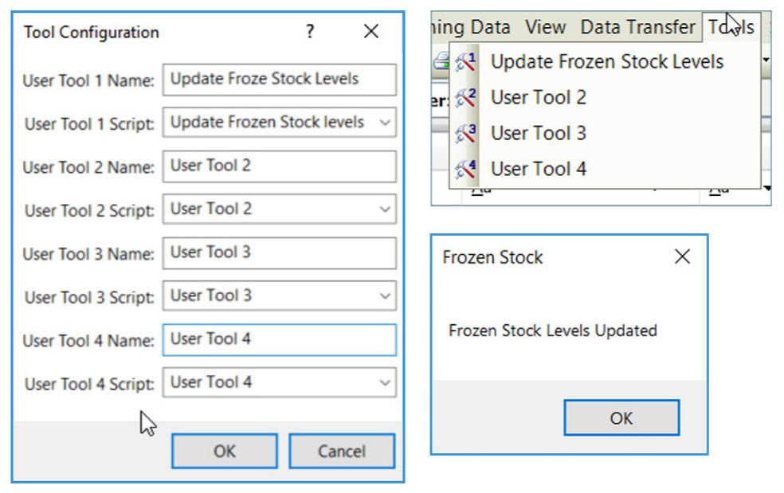Open the User Tool 3 Script dropdown
The height and width of the screenshot is (493, 784).
(x=385, y=296)
